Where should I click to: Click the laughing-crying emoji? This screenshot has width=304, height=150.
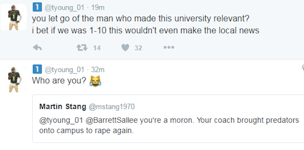tap(96, 81)
